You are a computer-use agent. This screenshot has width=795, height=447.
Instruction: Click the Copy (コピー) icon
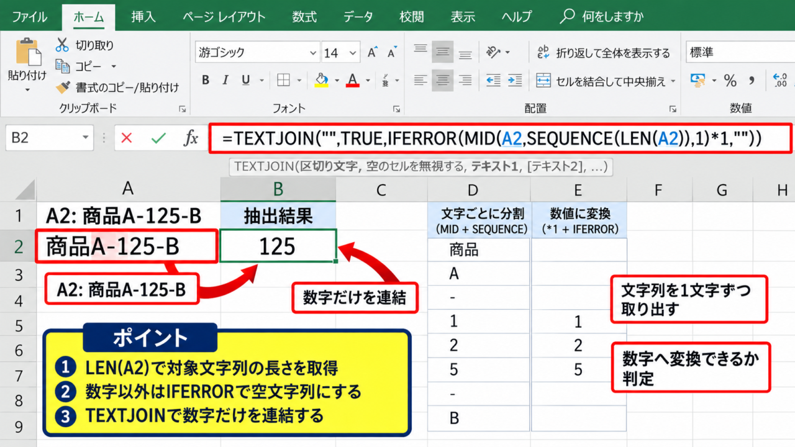[62, 66]
